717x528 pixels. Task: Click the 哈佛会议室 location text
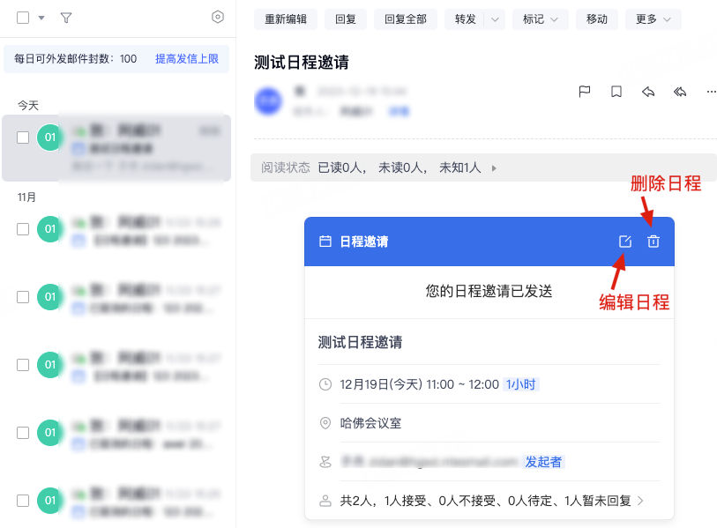[x=370, y=423]
